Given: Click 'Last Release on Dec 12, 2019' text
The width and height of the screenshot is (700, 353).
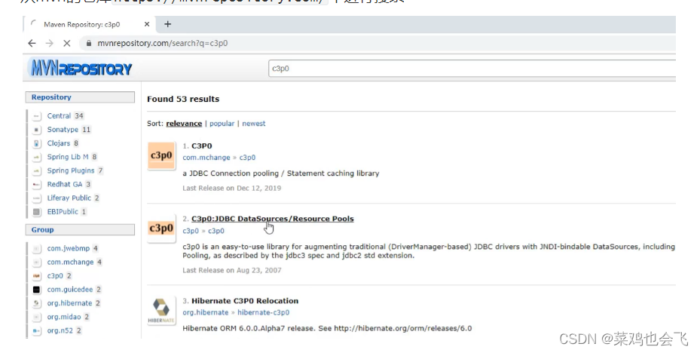Looking at the screenshot, I should click(231, 188).
